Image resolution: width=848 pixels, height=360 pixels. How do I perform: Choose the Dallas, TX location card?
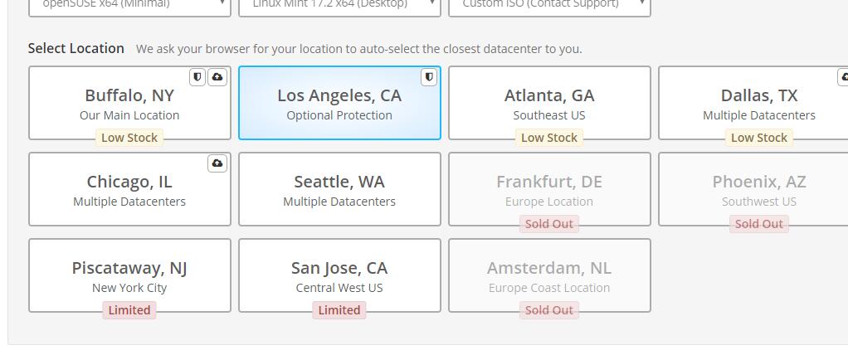[758, 103]
